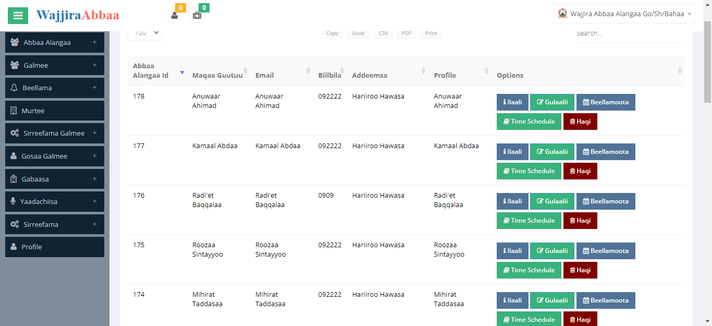Expand the Beellama sidebar menu
This screenshot has height=326, width=712.
(x=55, y=88)
